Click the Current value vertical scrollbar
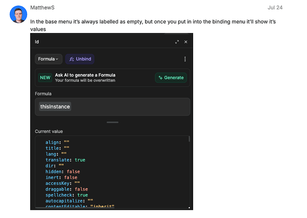The height and width of the screenshot is (218, 307). pyautogui.click(x=190, y=139)
